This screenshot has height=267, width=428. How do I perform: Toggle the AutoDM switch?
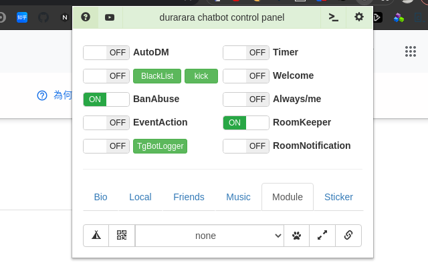106,53
